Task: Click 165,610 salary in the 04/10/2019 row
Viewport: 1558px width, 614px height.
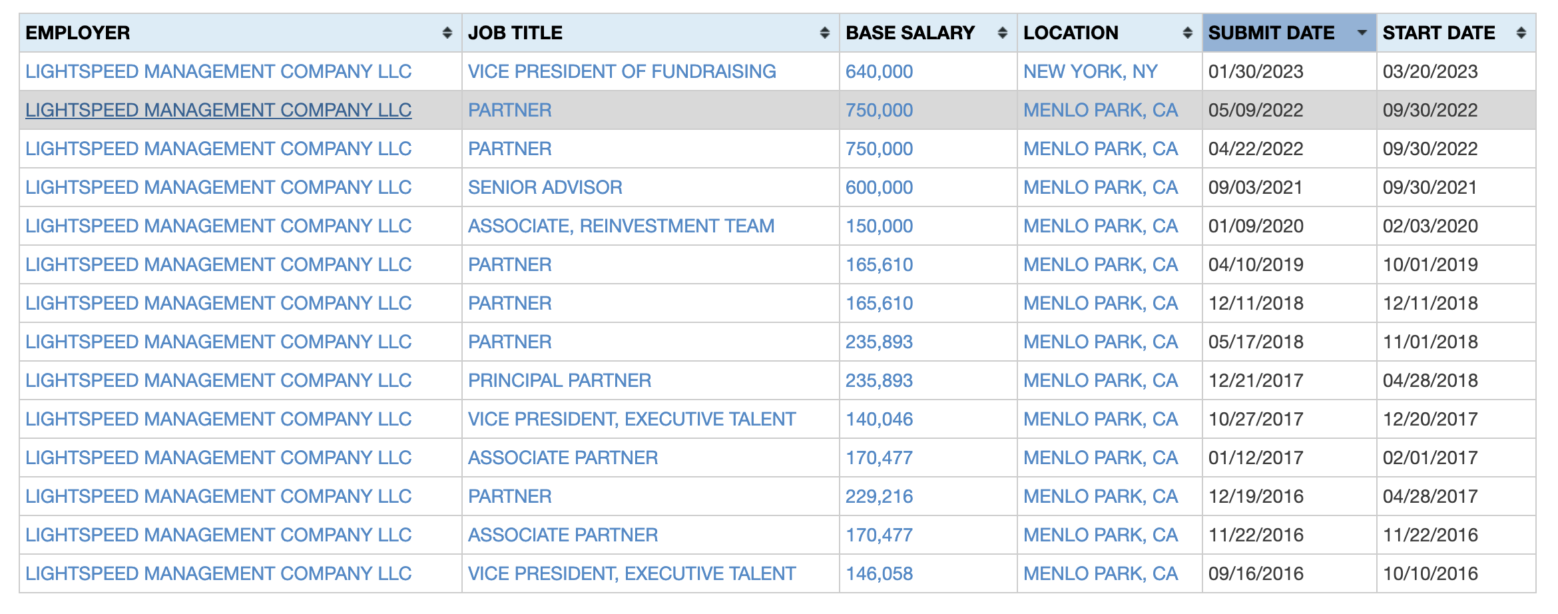Action: click(879, 264)
